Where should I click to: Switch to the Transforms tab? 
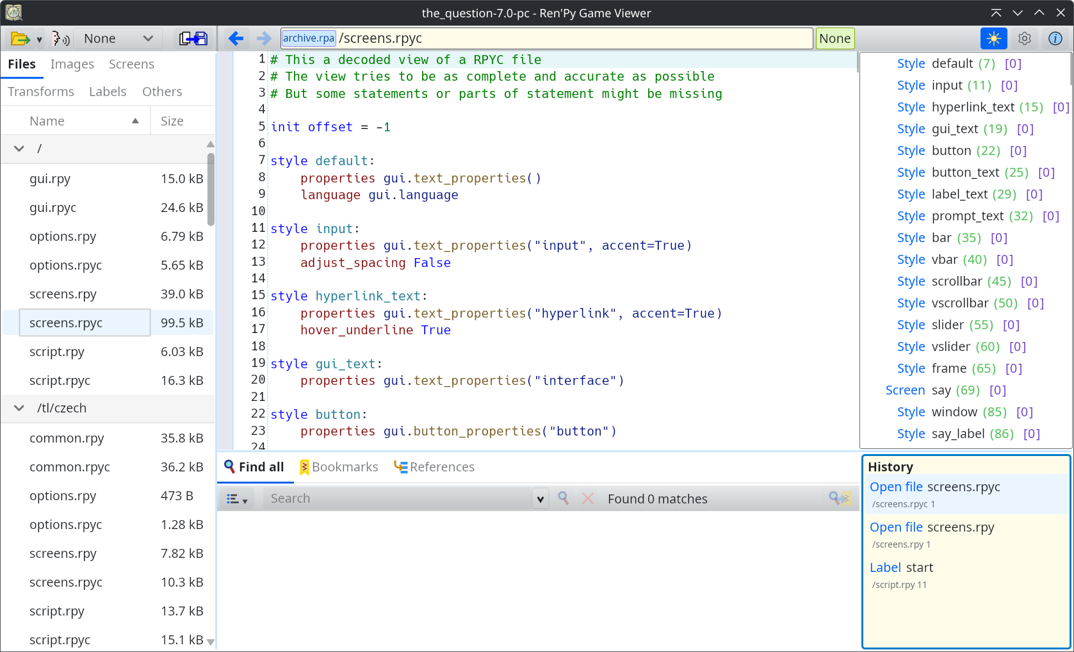[x=41, y=92]
